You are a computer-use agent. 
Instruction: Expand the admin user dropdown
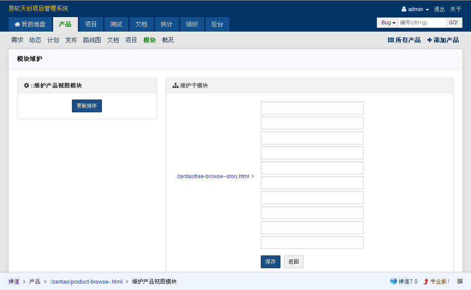415,9
